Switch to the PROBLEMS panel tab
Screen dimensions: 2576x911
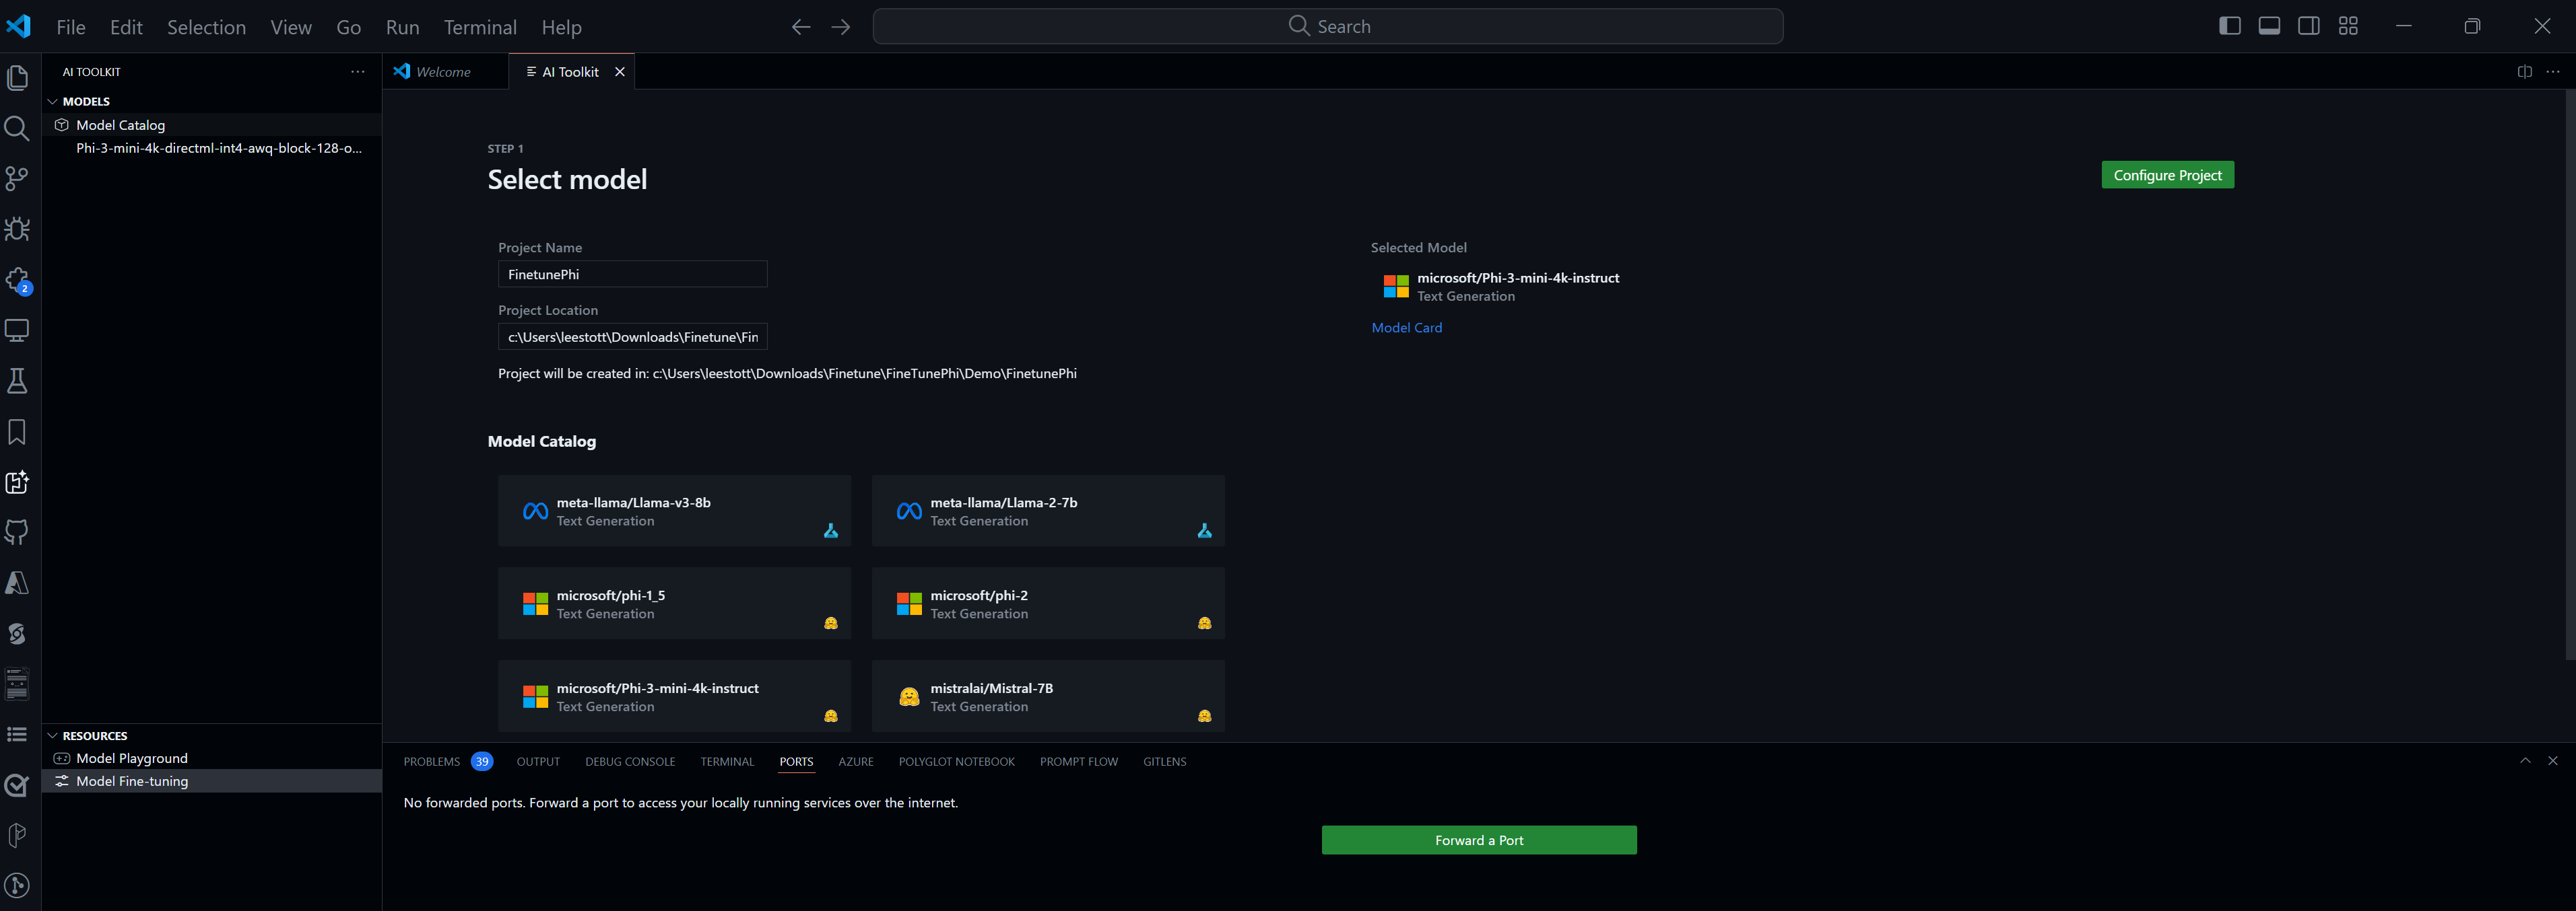(x=447, y=761)
